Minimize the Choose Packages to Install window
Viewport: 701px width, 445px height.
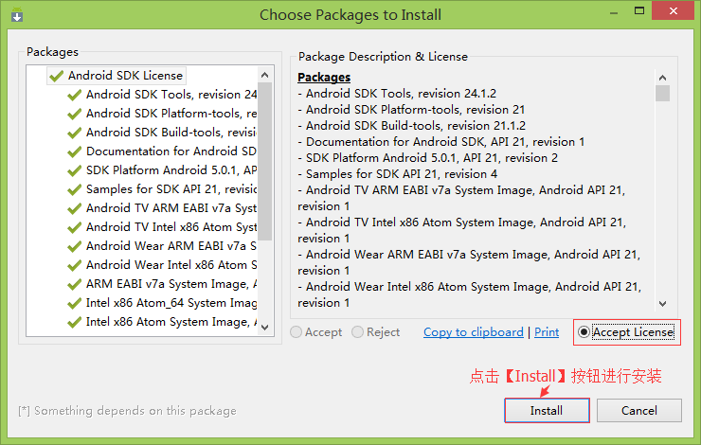click(x=614, y=12)
